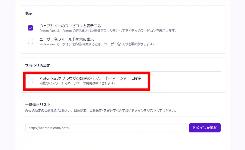
Task: Enable the ユーザー名フィールドを常に表示 checkbox
Action: [x=30, y=41]
